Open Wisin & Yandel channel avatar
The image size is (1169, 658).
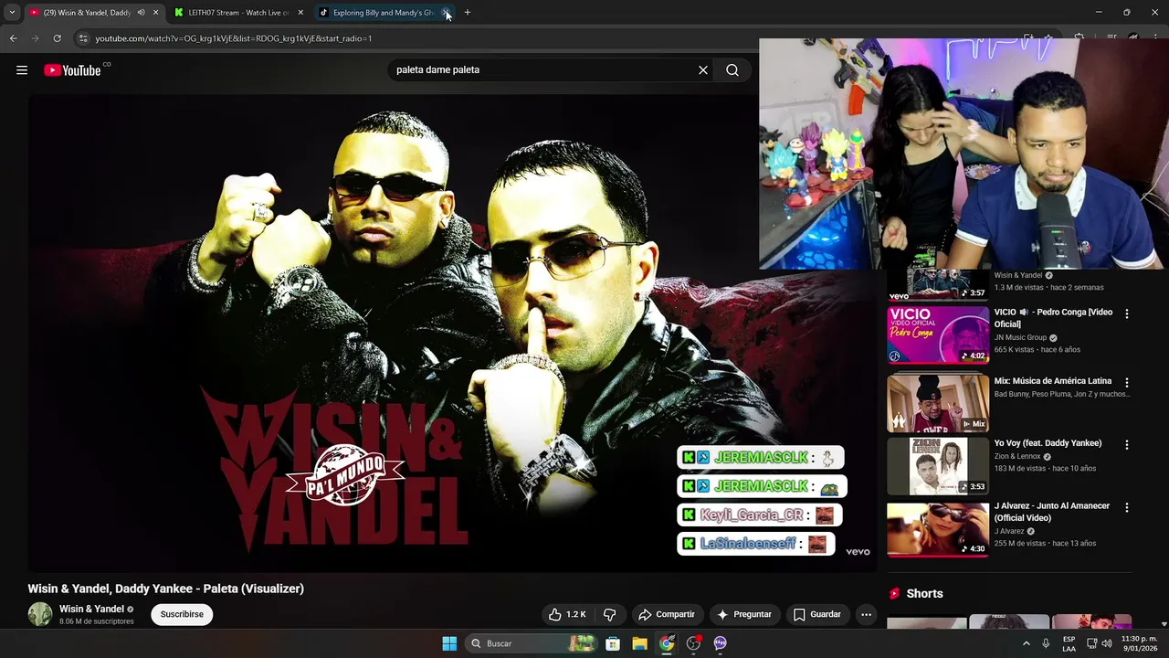40,614
